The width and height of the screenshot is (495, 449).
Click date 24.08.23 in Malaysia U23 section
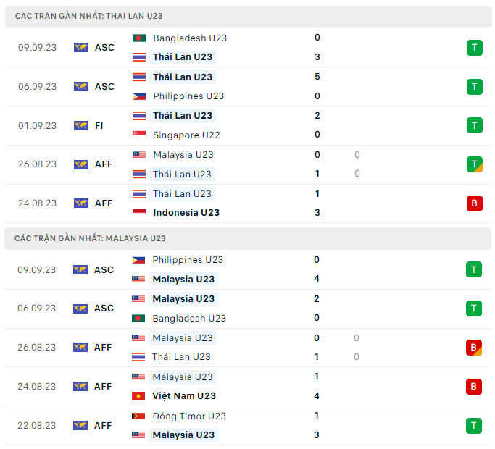37,387
